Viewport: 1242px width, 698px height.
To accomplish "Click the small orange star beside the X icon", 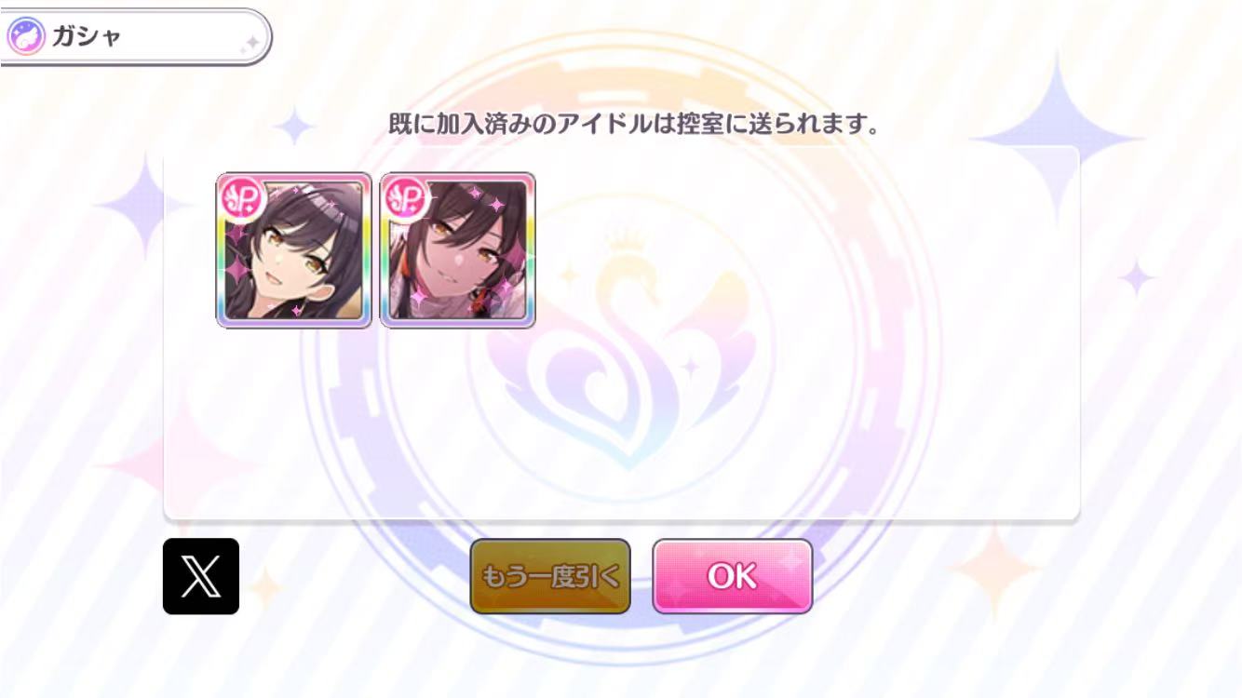I will point(264,584).
